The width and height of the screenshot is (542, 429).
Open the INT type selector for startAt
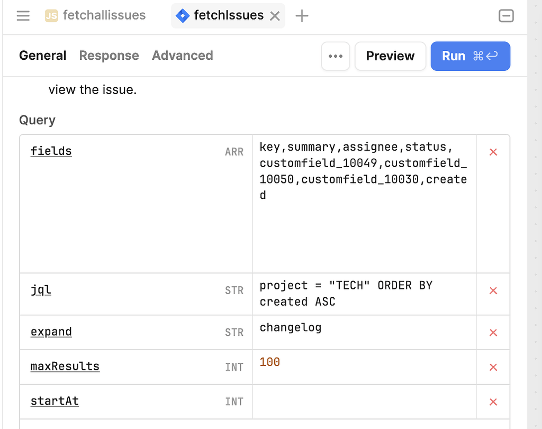coord(234,401)
